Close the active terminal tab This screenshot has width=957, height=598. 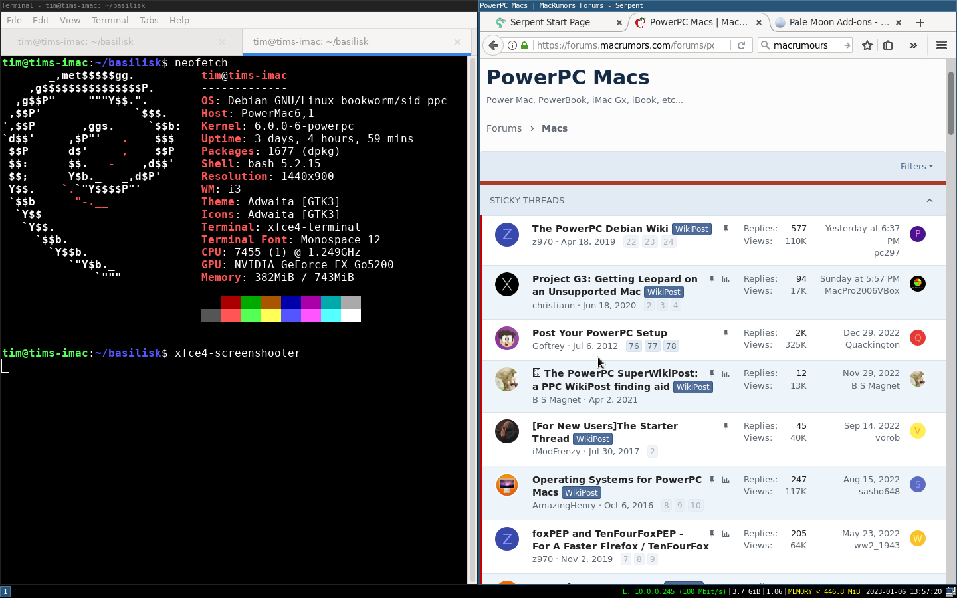[457, 41]
